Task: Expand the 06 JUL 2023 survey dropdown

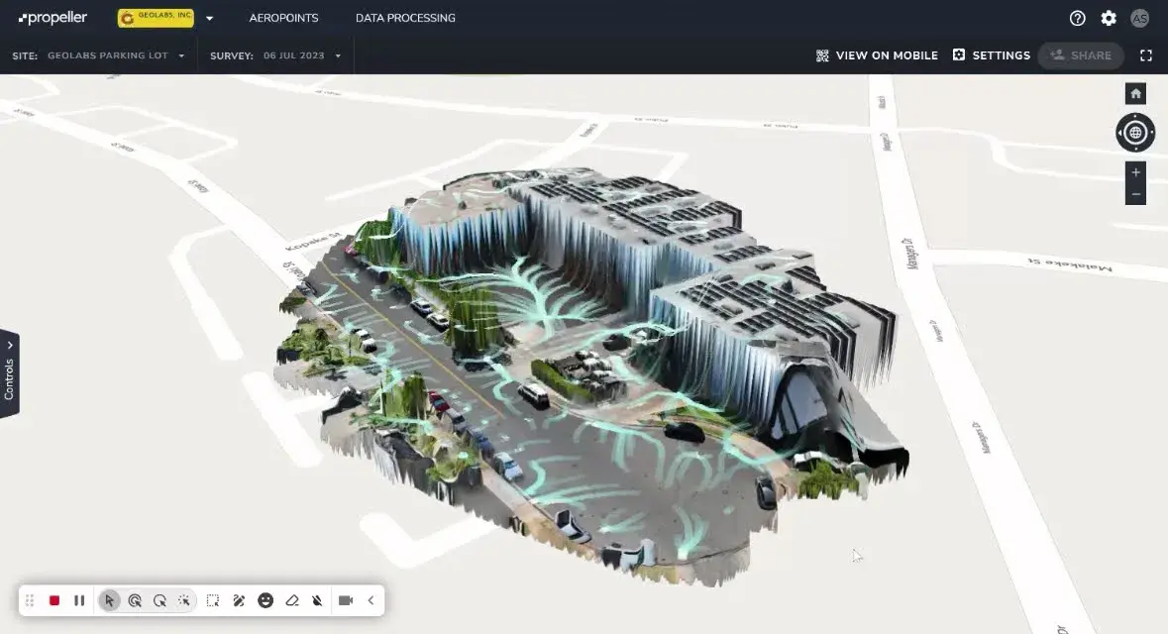Action: (302, 55)
